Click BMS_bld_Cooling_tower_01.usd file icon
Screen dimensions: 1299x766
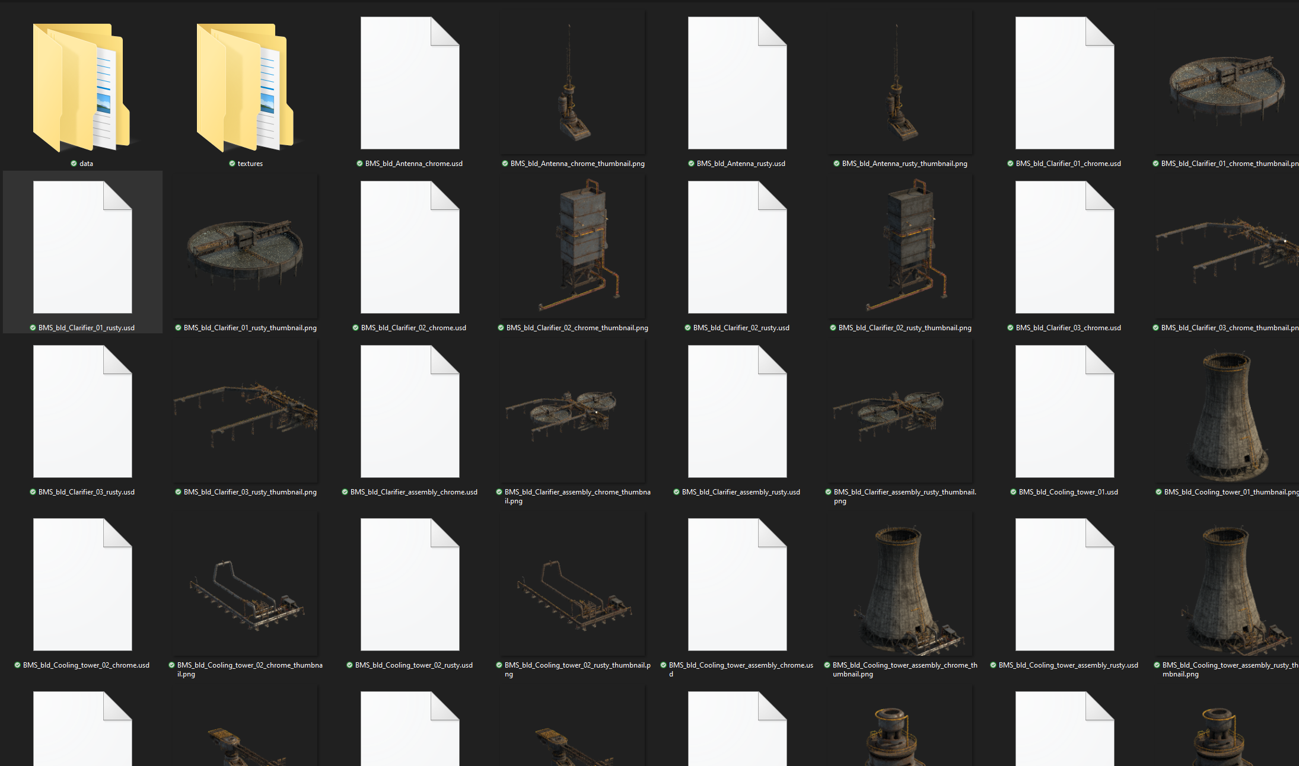click(1065, 411)
